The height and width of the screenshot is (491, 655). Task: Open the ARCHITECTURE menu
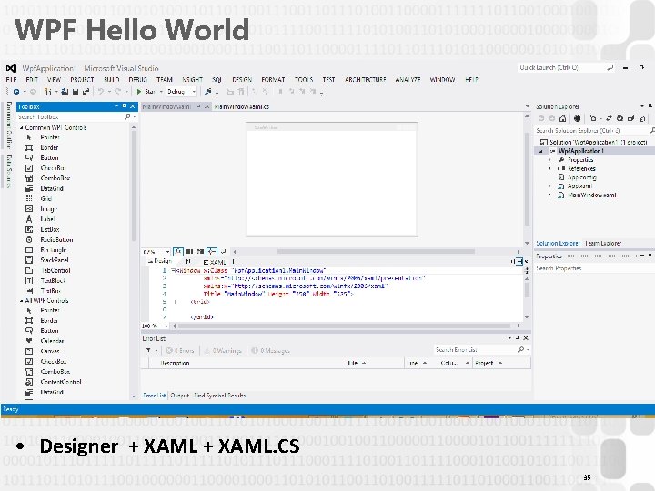[x=366, y=79]
